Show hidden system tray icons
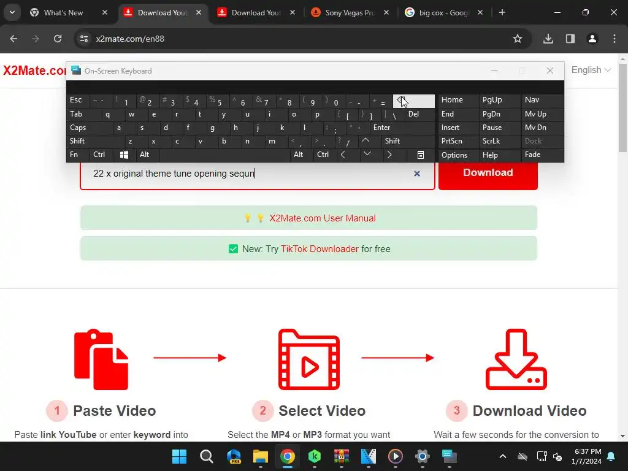This screenshot has width=628, height=471. tap(503, 456)
